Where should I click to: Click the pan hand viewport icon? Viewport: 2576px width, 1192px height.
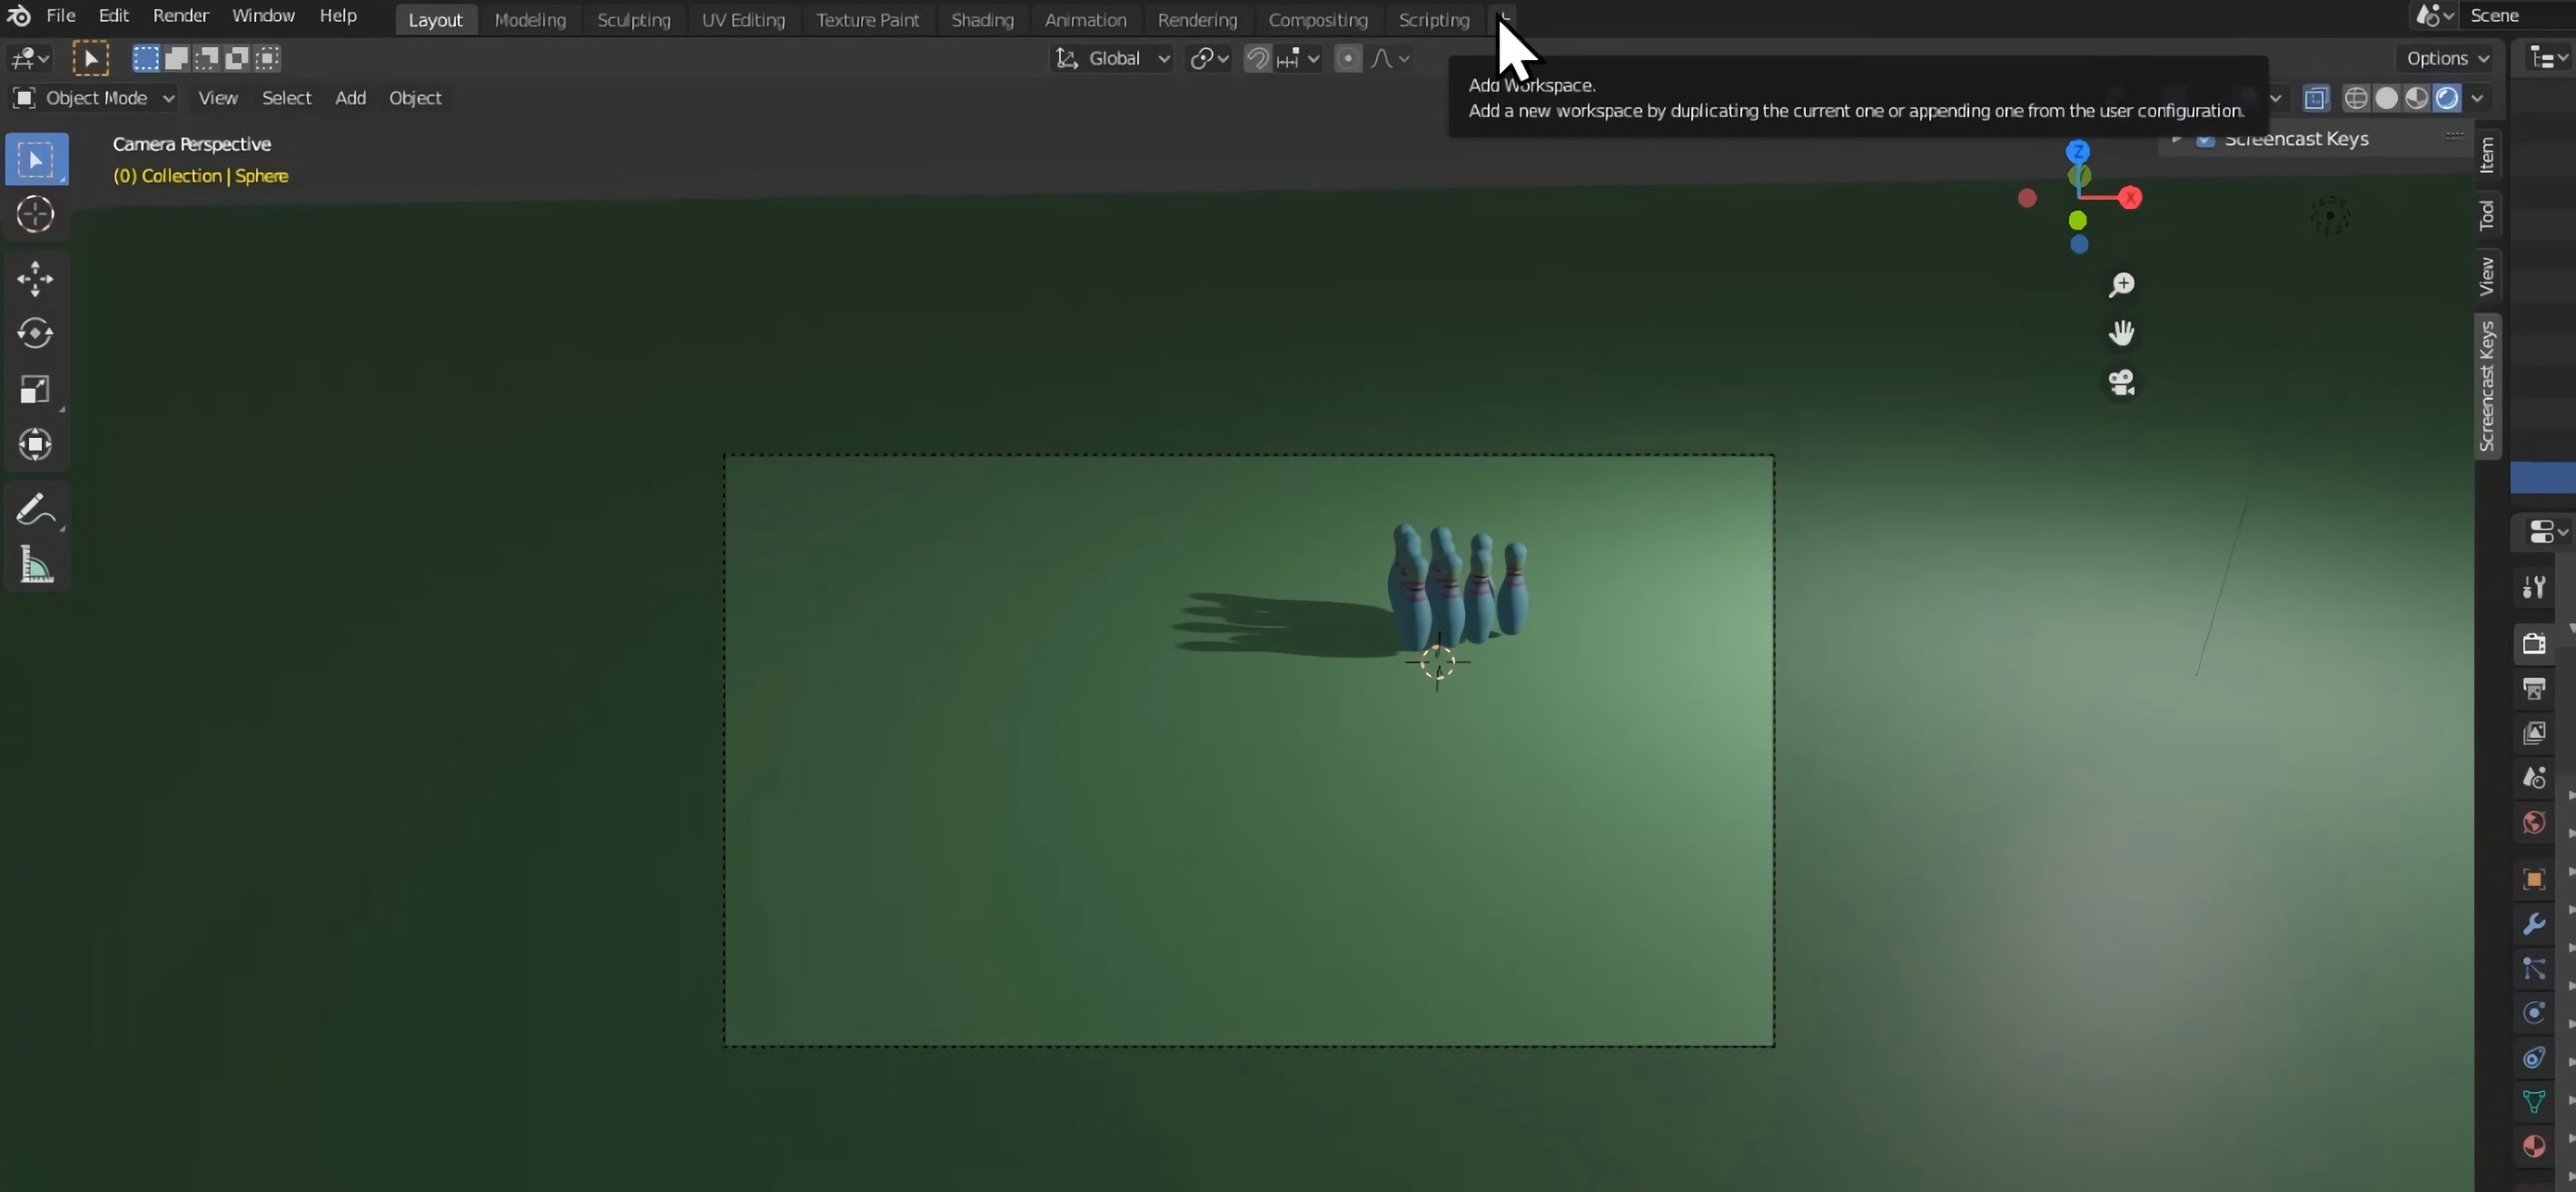click(x=2121, y=333)
